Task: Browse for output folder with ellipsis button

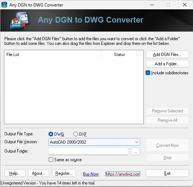Action: tap(135, 151)
